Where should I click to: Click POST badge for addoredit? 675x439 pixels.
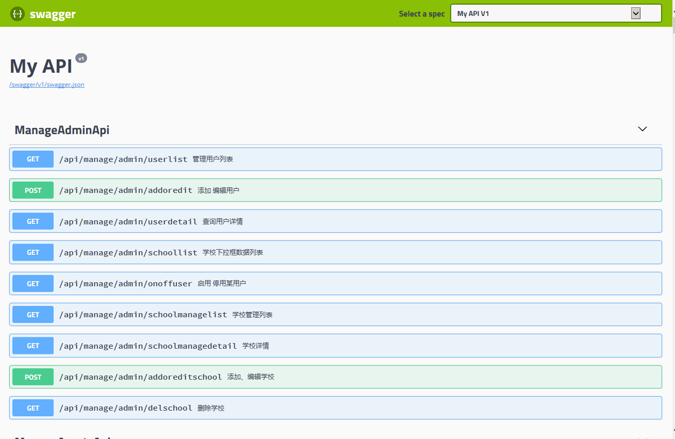[x=33, y=190]
